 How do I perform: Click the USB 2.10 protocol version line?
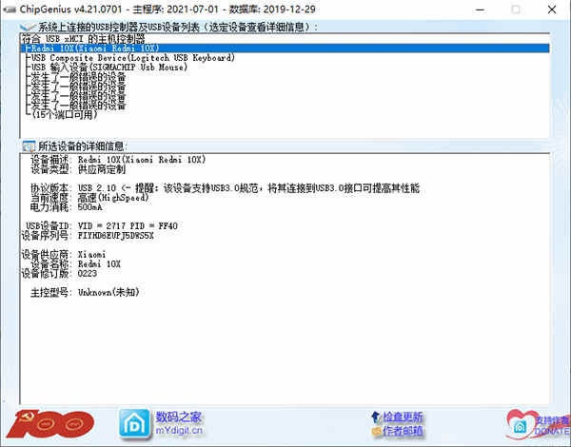point(248,188)
